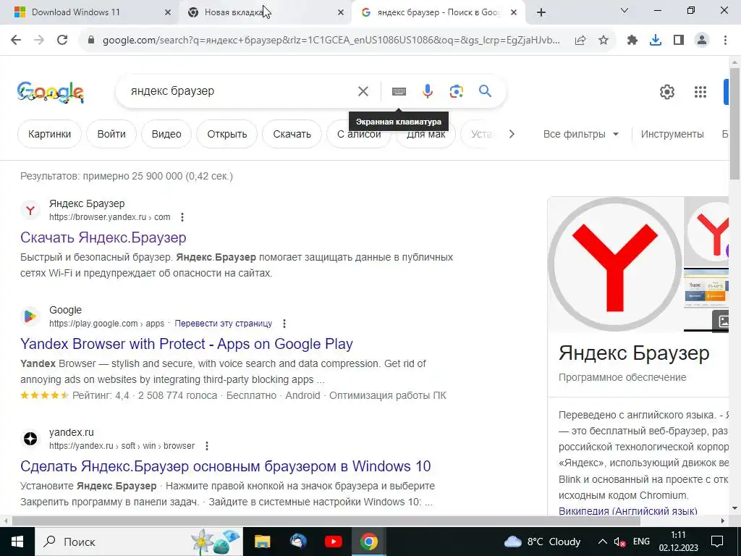This screenshot has height=556, width=741.
Task: Switch to the Новая вкладка tab
Action: (263, 12)
